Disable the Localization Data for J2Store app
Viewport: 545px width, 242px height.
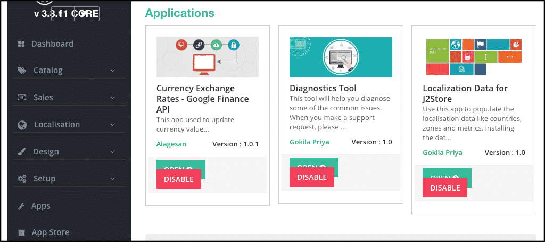coord(445,187)
